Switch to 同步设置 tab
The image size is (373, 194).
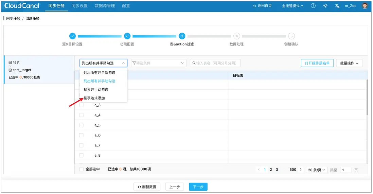tap(80, 6)
